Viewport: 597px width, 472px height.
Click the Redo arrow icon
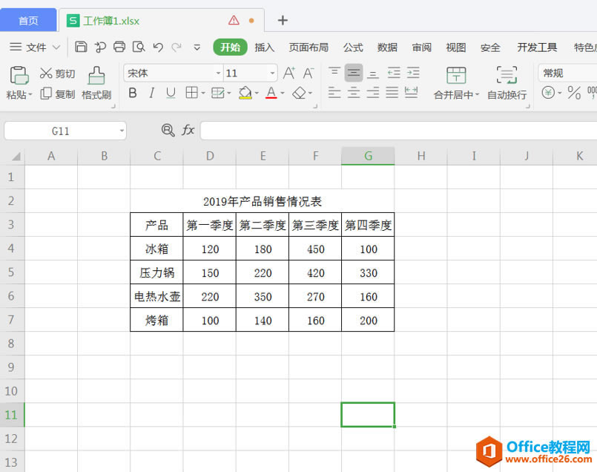[177, 47]
